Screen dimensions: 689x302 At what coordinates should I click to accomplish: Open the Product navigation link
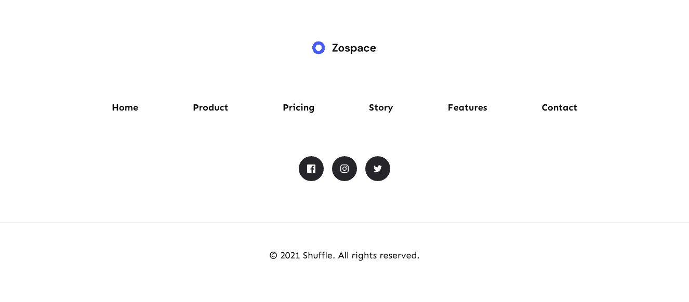pyautogui.click(x=210, y=107)
